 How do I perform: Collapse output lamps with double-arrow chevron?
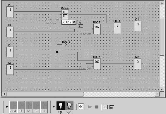pos(54,107)
